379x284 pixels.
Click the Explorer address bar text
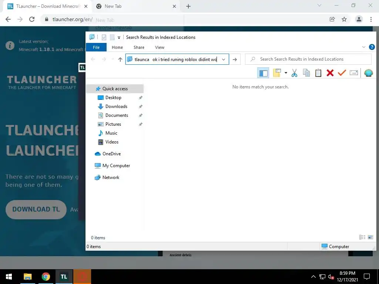point(176,60)
